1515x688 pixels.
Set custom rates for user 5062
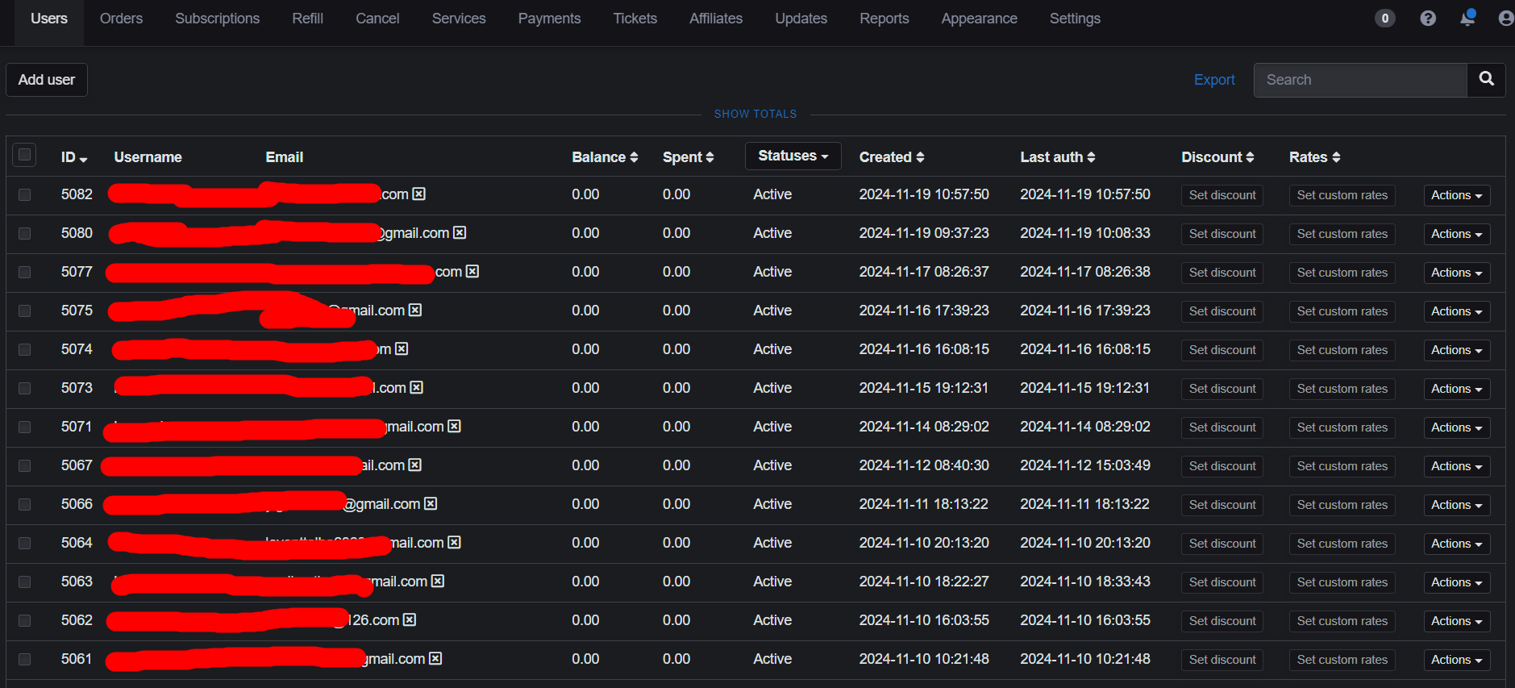(1342, 621)
